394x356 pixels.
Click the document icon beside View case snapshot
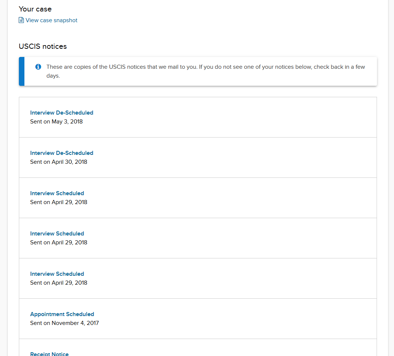point(21,20)
